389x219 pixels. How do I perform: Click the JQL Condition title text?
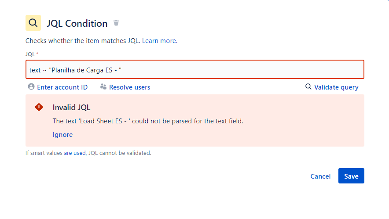tap(77, 24)
